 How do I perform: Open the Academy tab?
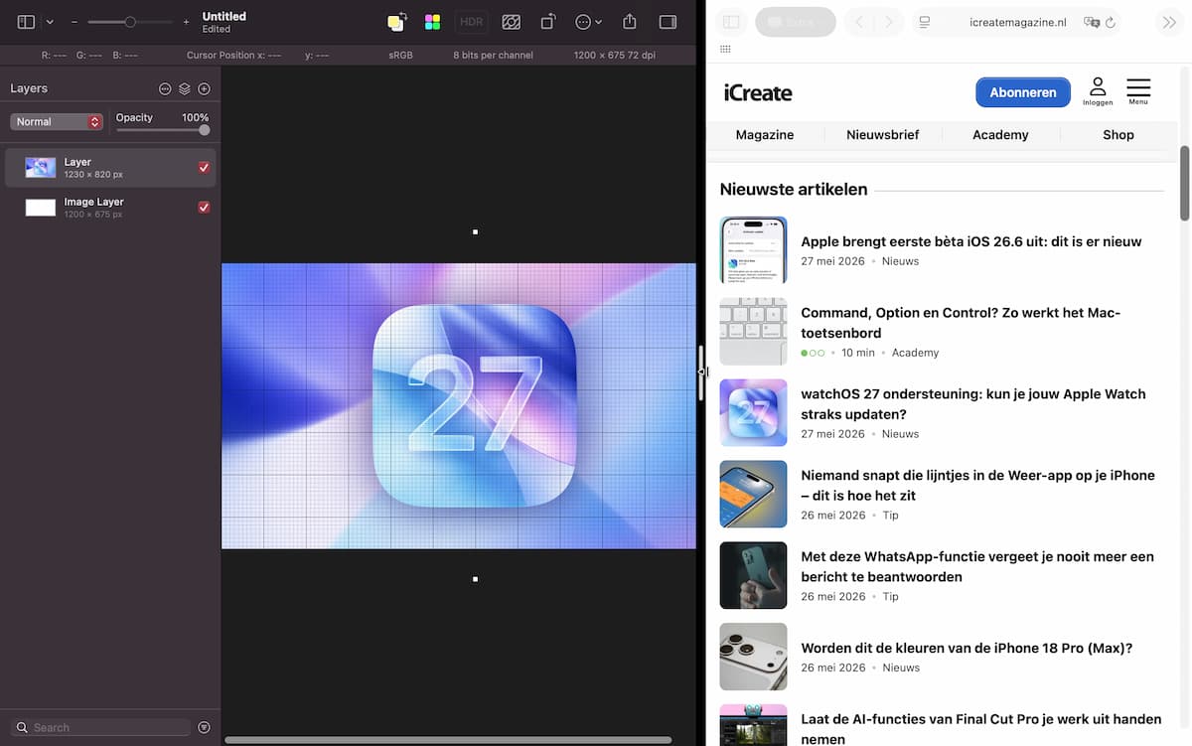(x=1000, y=135)
